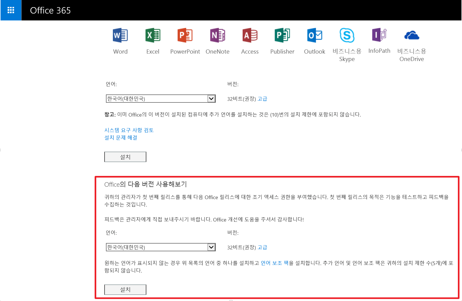Click the Outlook label text

point(315,52)
